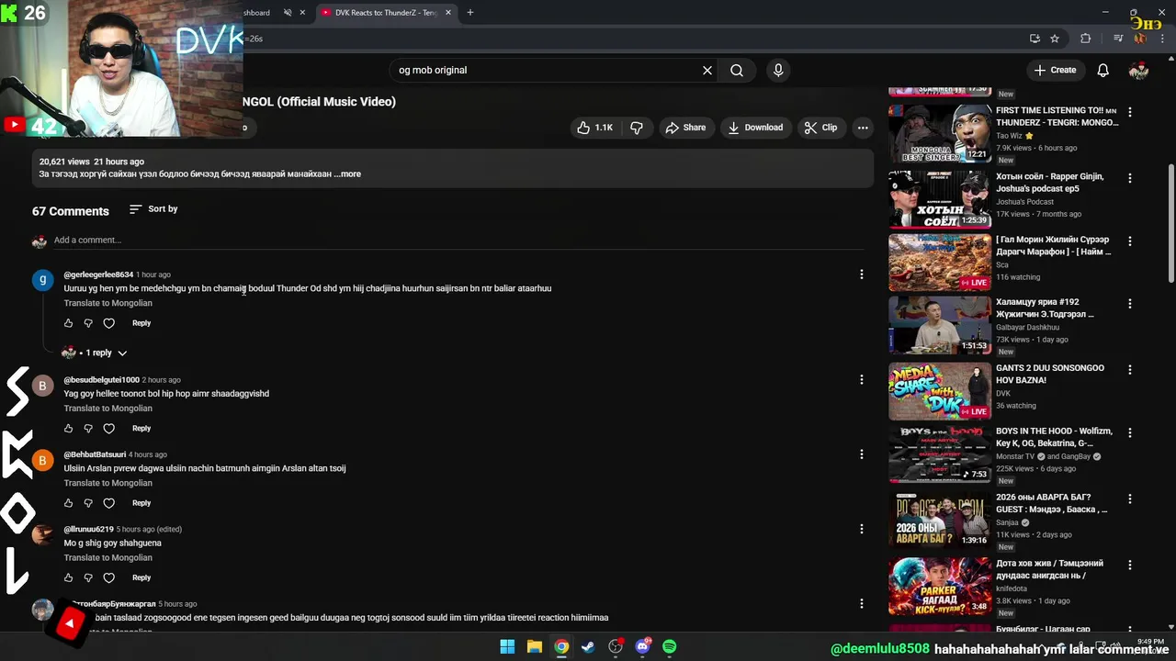Open options for besudbelgutei1000 comment

[861, 380]
